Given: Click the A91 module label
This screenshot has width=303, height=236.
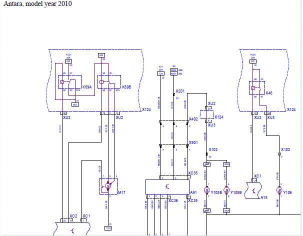Looking at the screenshot, I should pos(193,192).
